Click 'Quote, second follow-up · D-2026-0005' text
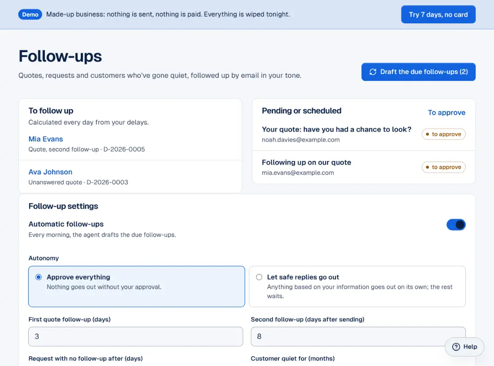This screenshot has width=494, height=366. [x=87, y=149]
